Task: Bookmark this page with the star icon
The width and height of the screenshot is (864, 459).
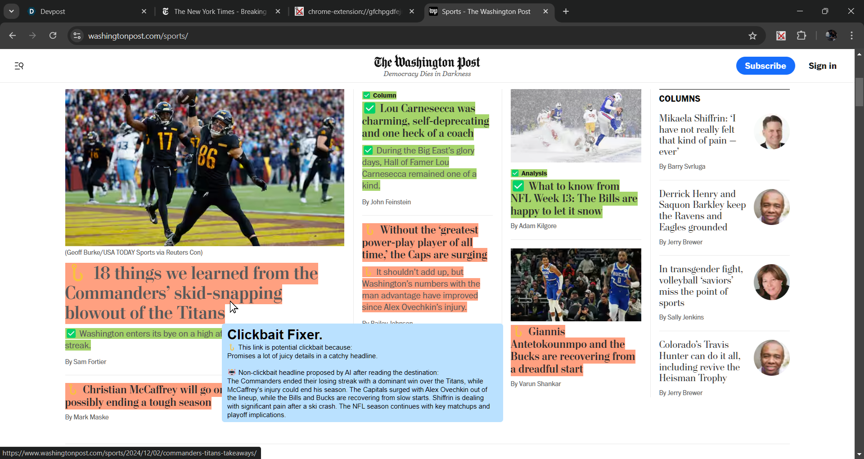Action: tap(752, 36)
